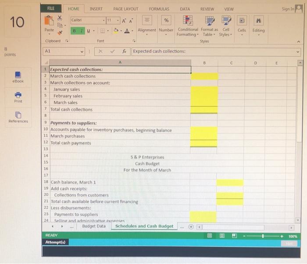Switch to Page Break Preview in status bar
307x264 pixels.
pyautogui.click(x=234, y=236)
